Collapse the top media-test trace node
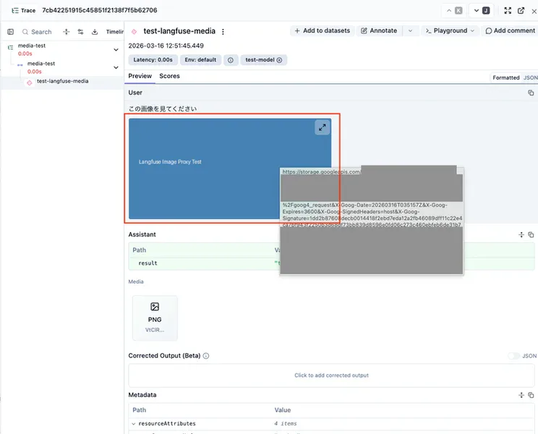The image size is (538, 434). 116,50
